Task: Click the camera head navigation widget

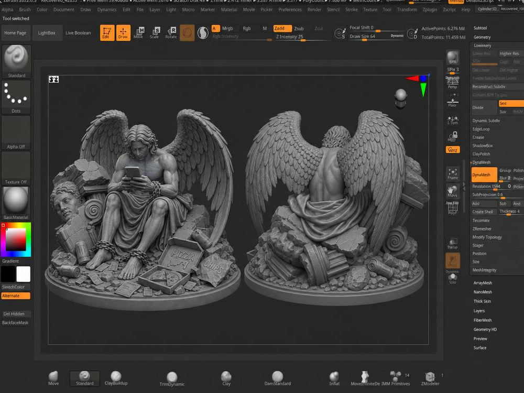Action: [401, 97]
